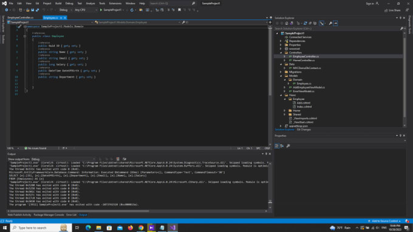This screenshot has height=232, width=413.
Task: Switch to the Error List tab
Action: [71, 214]
